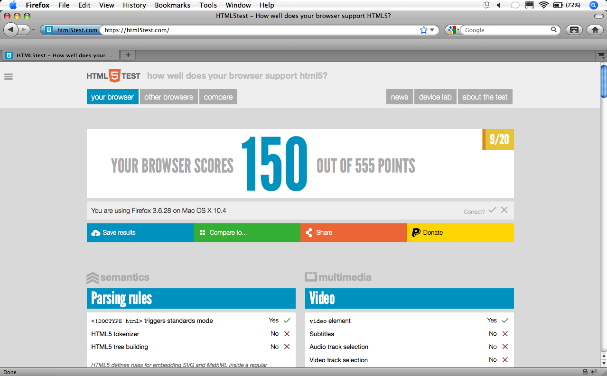Click the green check for video element

(505, 321)
